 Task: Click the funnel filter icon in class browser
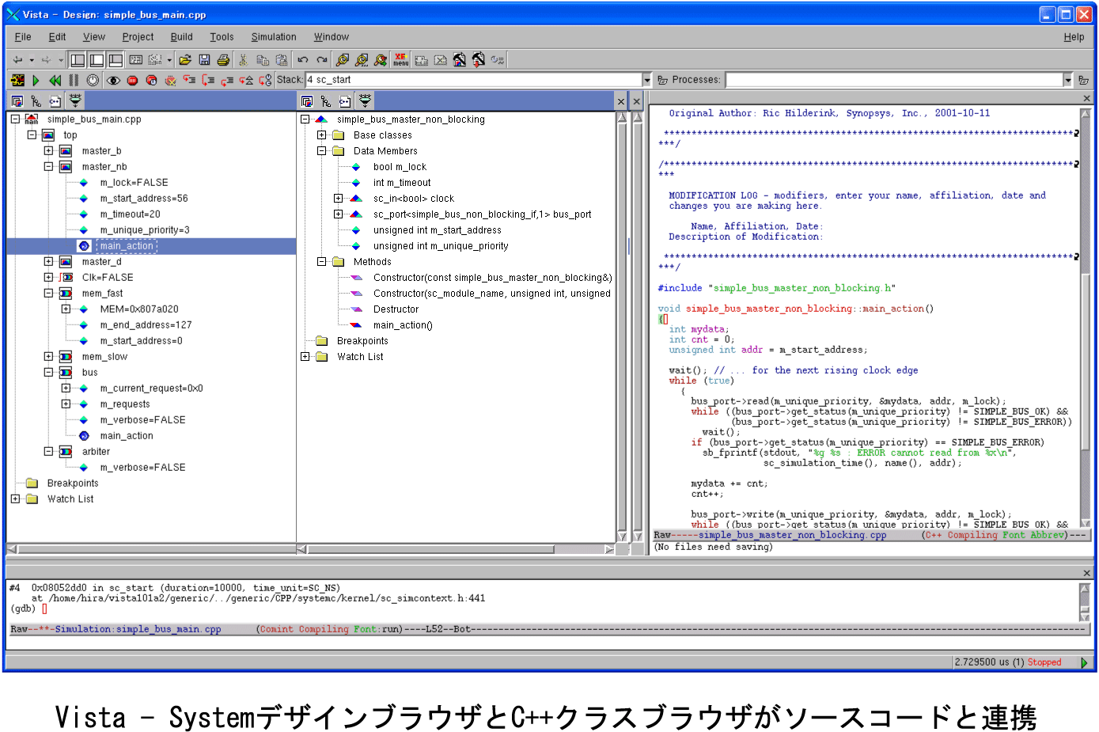(x=365, y=101)
